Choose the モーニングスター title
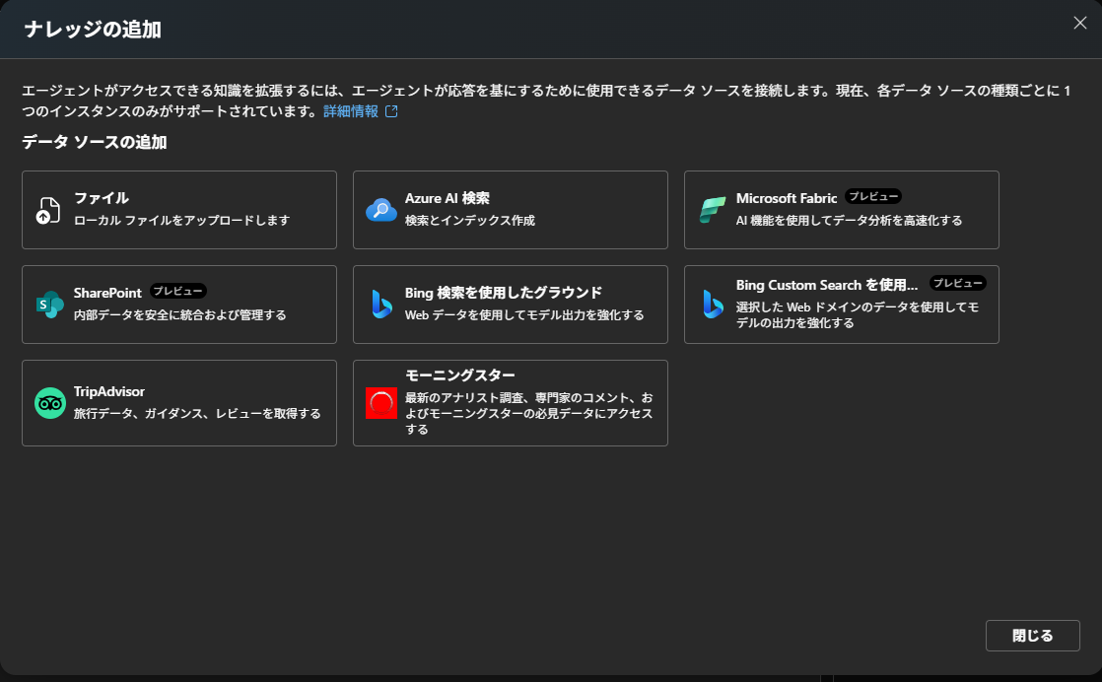This screenshot has width=1102, height=682. pos(459,375)
